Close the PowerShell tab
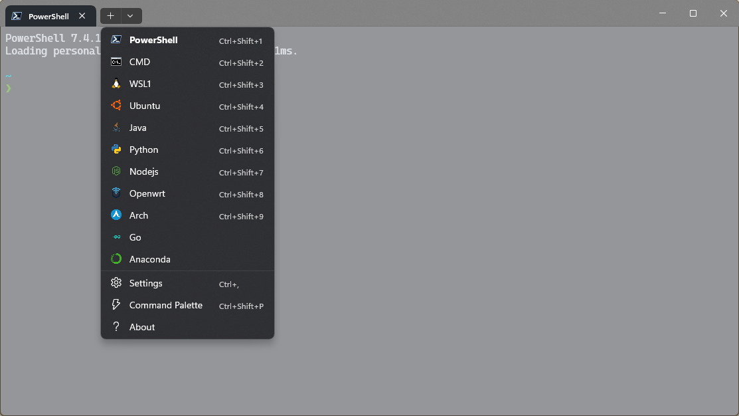 click(x=82, y=16)
